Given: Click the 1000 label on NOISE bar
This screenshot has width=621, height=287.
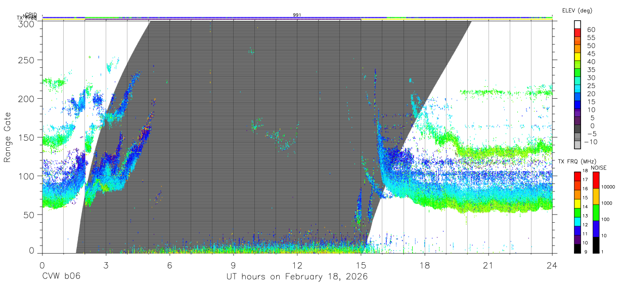Looking at the screenshot, I should click(607, 203).
